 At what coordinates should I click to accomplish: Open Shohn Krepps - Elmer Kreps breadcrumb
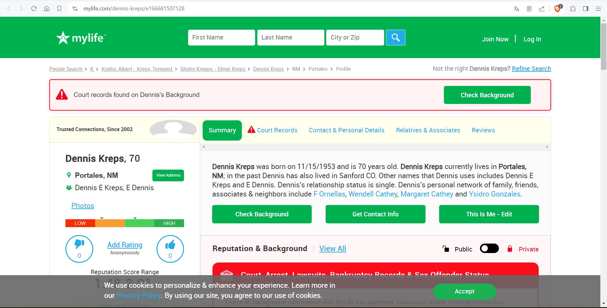(213, 69)
